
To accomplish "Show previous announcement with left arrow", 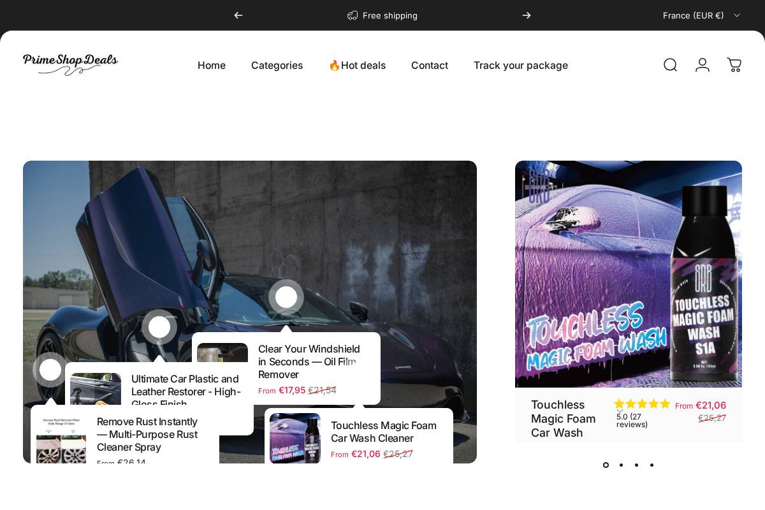I will (238, 15).
